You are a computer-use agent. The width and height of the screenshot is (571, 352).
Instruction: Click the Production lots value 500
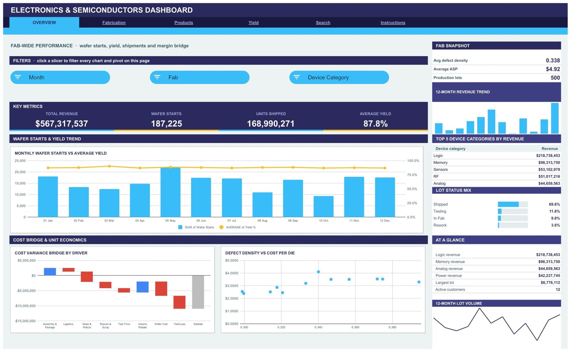tap(555, 78)
